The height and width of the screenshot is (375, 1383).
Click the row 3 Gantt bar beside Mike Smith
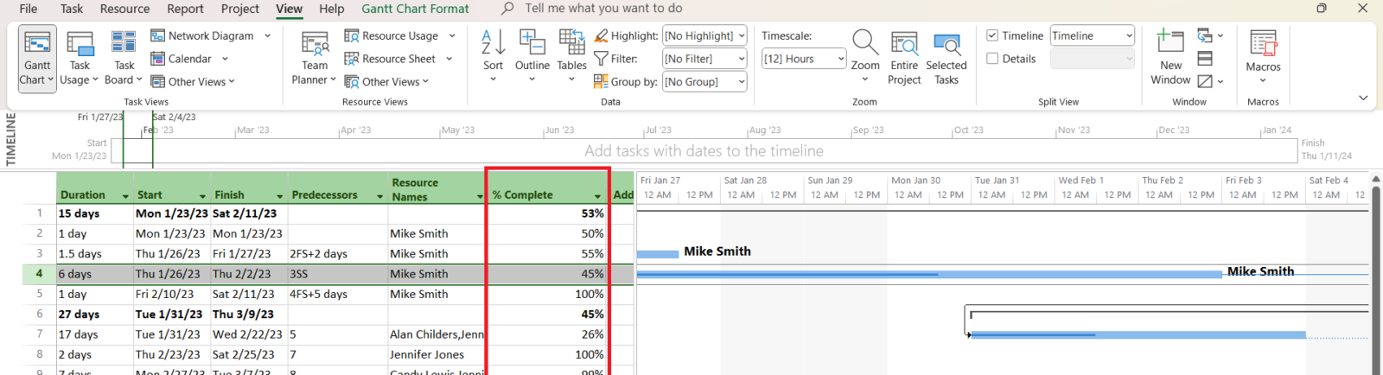pyautogui.click(x=658, y=254)
